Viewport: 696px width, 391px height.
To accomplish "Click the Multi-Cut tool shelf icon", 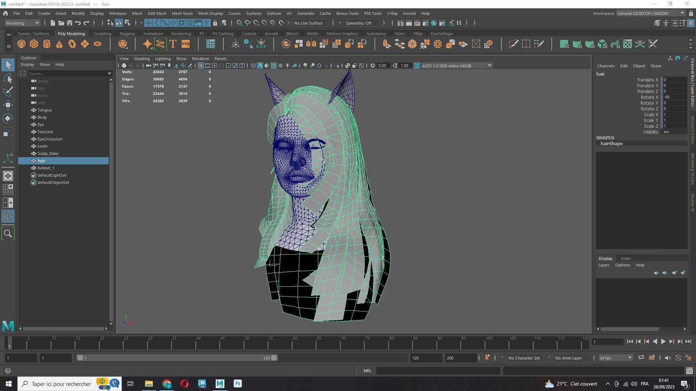I will click(x=513, y=44).
